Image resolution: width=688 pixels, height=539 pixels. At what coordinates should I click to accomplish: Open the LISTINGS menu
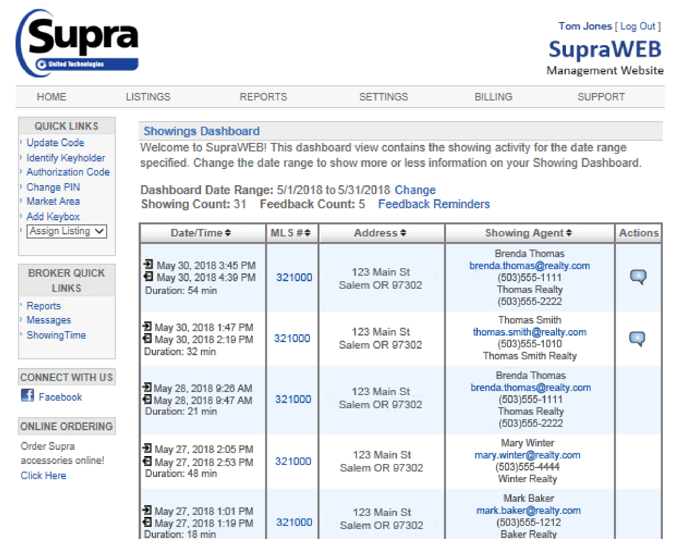(x=148, y=97)
